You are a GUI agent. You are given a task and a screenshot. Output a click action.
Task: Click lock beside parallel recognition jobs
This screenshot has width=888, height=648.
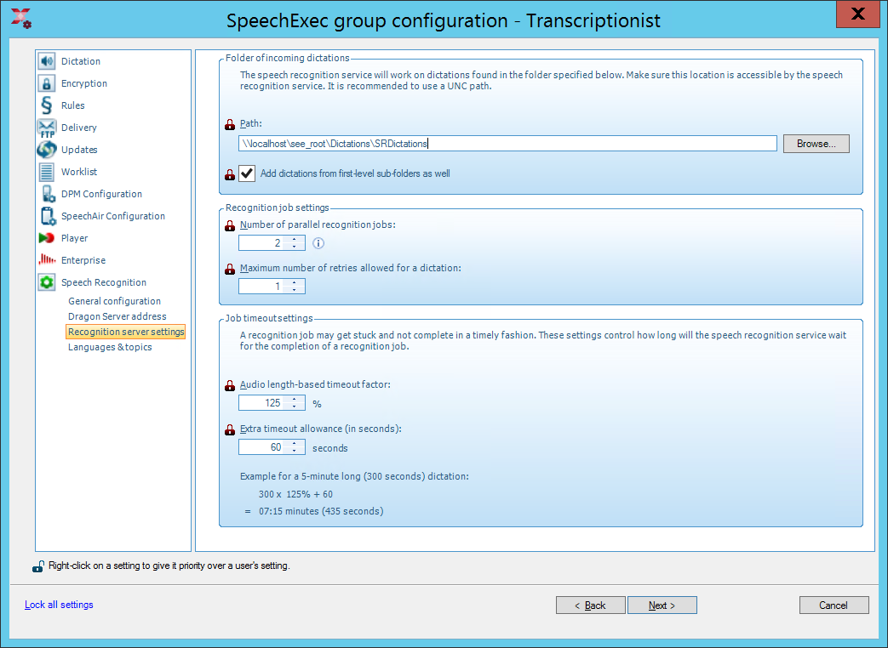[230, 225]
